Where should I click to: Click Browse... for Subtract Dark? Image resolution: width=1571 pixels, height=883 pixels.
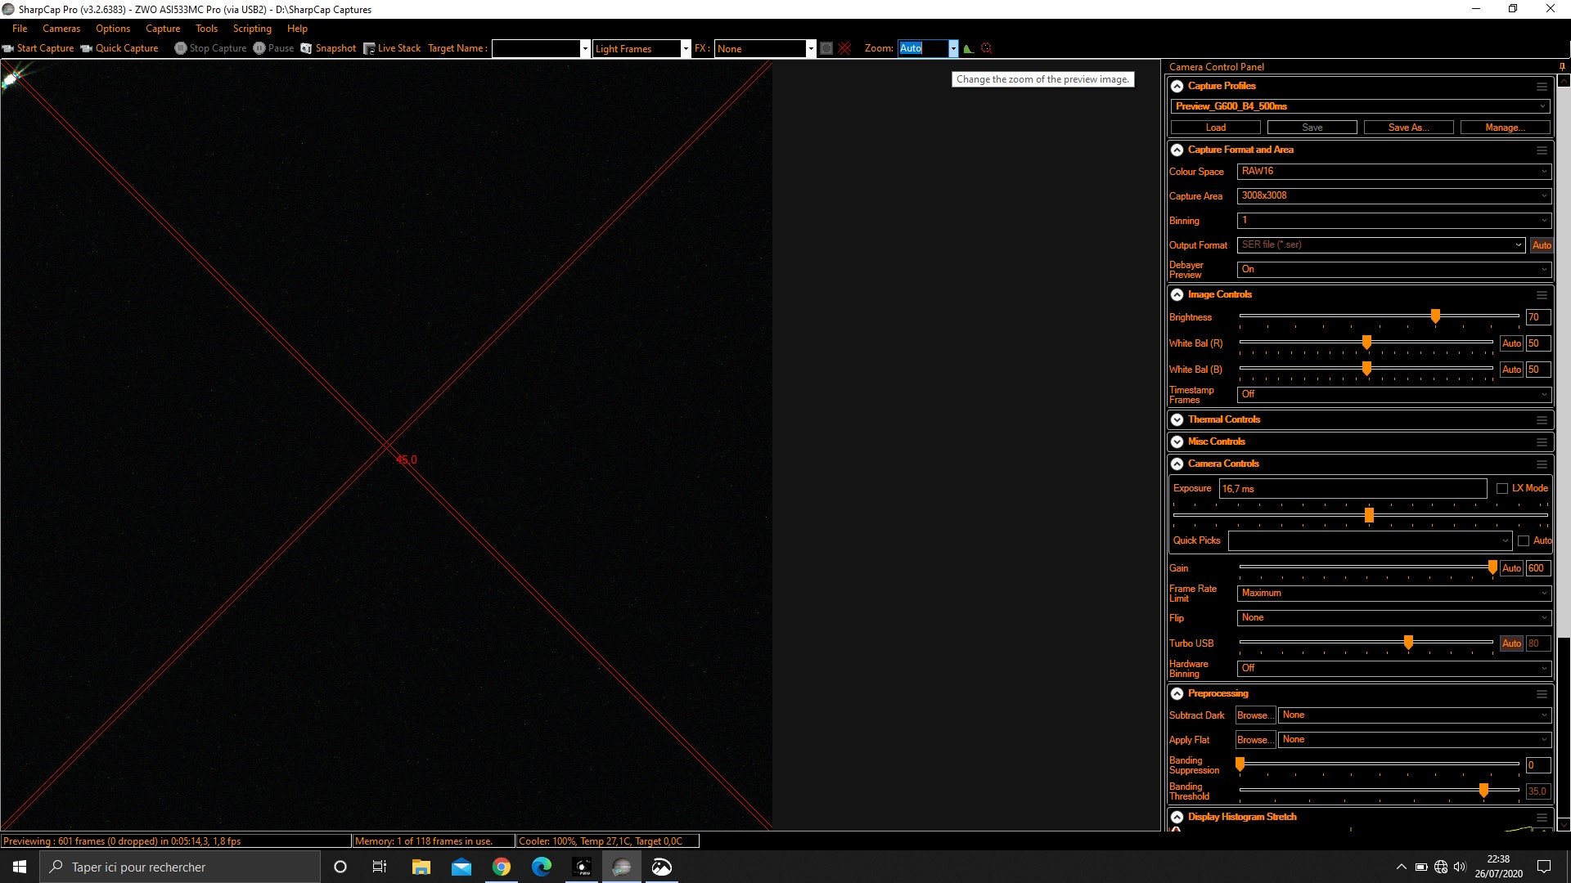click(x=1255, y=715)
